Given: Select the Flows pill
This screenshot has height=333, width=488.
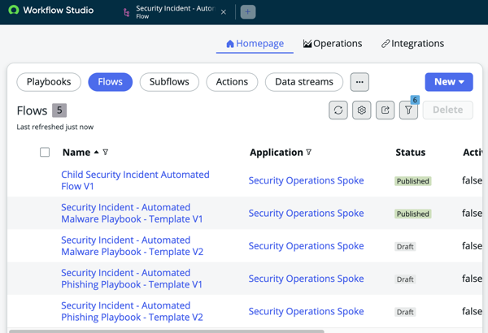Looking at the screenshot, I should pos(110,82).
